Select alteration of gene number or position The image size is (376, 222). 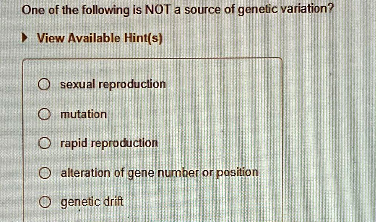pos(45,173)
